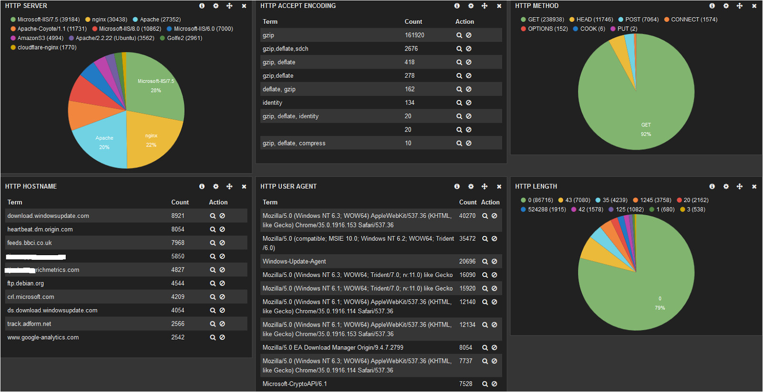The height and width of the screenshot is (392, 763).
Task: Open info icon on HTTP ACCEPT ENCODING panel
Action: pos(457,6)
